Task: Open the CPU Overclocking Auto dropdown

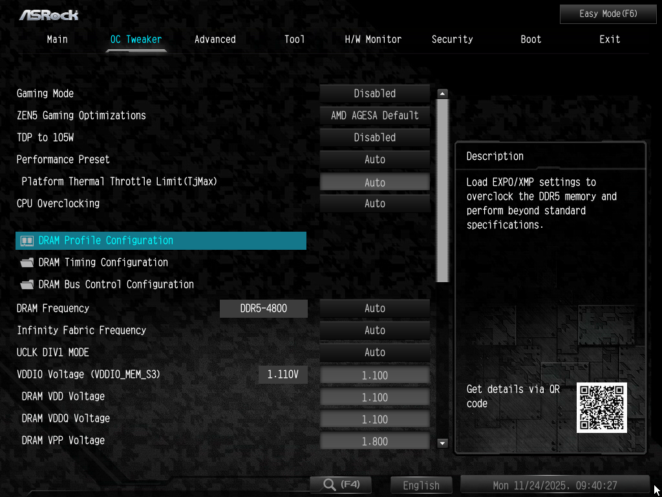Action: pyautogui.click(x=374, y=204)
